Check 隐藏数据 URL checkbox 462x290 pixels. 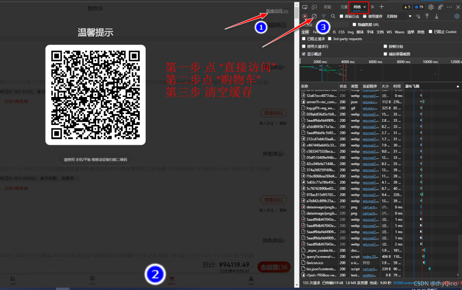[x=355, y=25]
